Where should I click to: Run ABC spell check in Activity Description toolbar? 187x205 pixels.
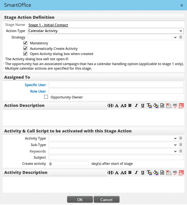click(x=175, y=173)
